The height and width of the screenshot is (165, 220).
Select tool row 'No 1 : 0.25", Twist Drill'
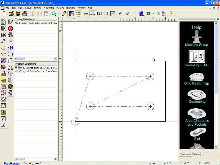[x=36, y=23]
